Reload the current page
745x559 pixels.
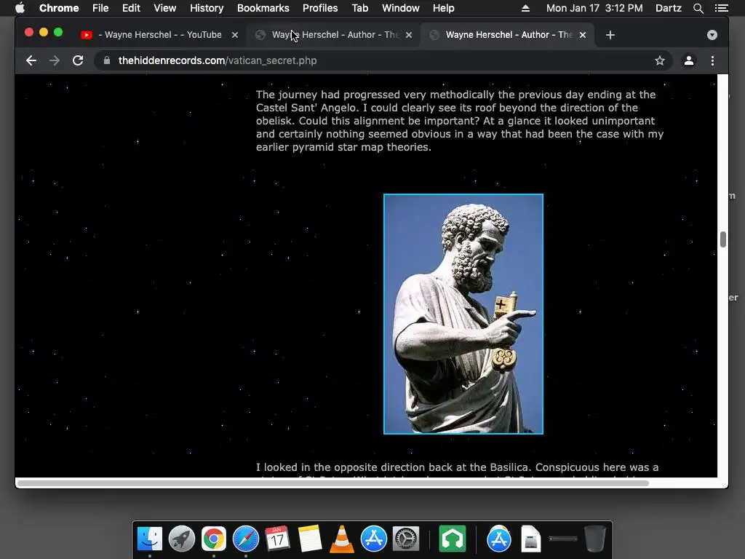[78, 60]
